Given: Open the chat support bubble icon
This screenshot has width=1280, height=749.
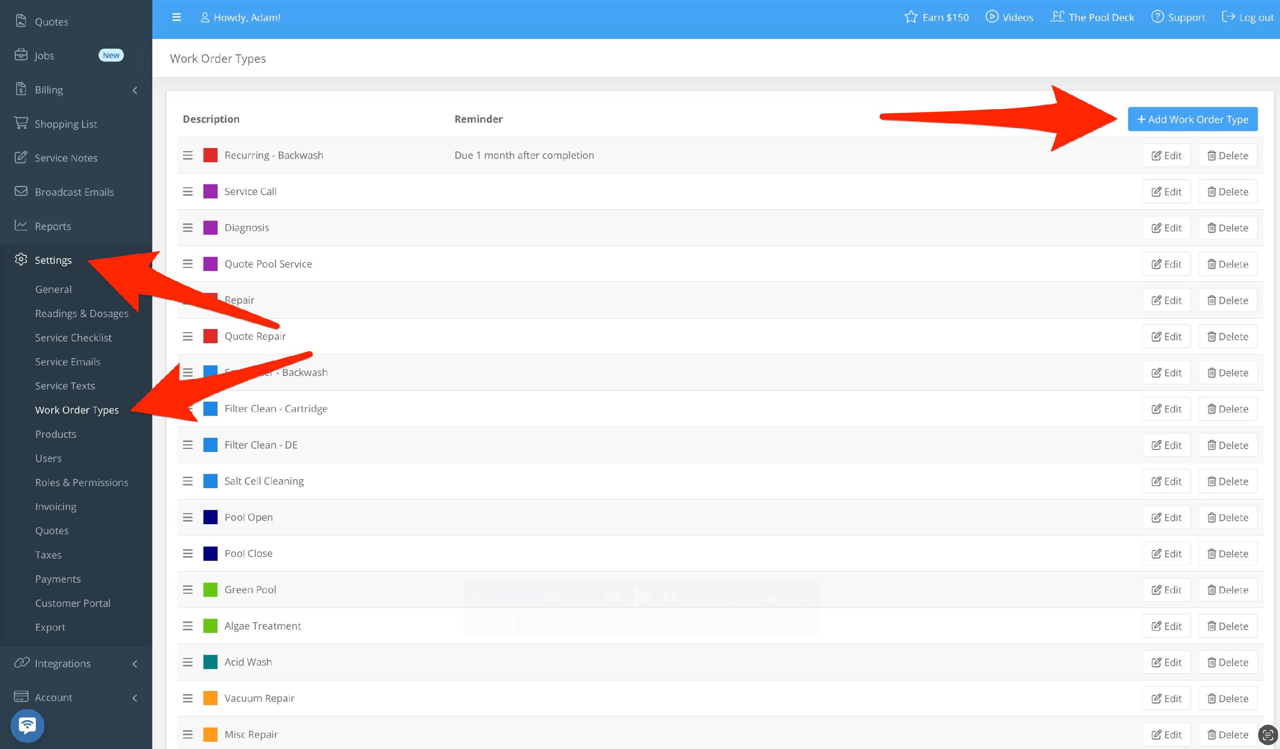Looking at the screenshot, I should 27,725.
